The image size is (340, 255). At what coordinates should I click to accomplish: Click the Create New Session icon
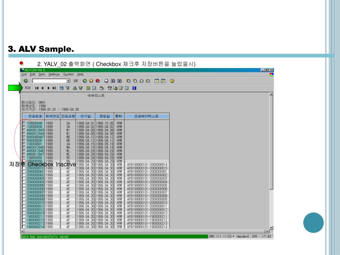click(x=157, y=81)
